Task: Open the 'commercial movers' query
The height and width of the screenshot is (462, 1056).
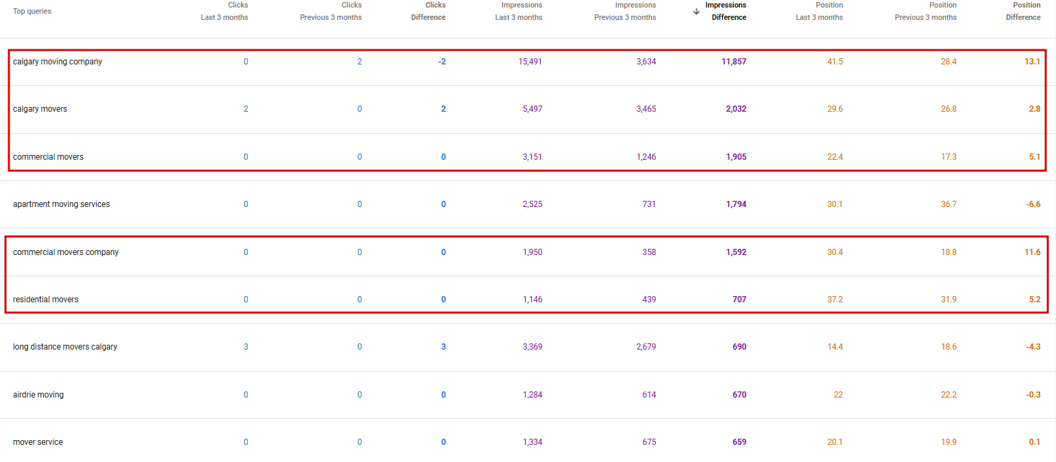Action: tap(48, 157)
